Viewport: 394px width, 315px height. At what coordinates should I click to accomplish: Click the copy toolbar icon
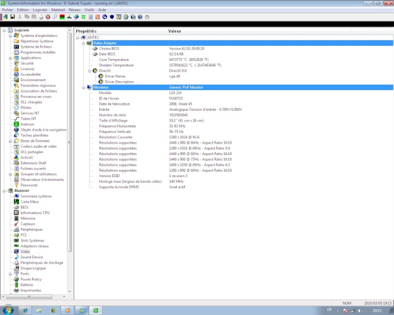(x=27, y=17)
